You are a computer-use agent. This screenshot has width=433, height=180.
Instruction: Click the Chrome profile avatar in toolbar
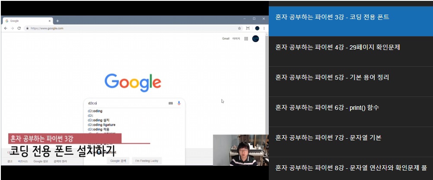click(x=257, y=28)
